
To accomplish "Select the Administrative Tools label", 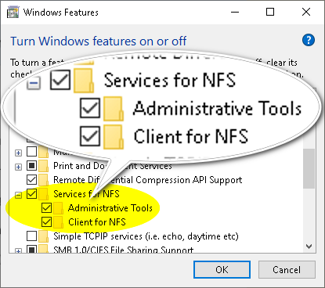I will click(110, 208).
